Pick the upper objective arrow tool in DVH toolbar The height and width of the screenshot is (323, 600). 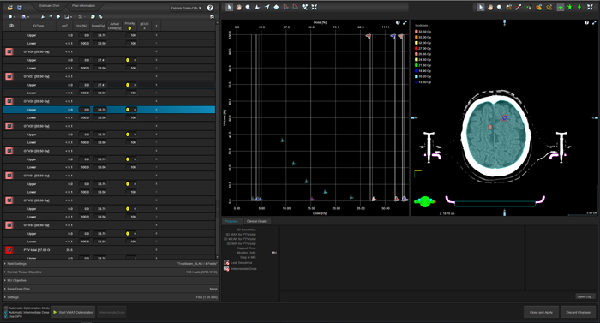(x=257, y=7)
